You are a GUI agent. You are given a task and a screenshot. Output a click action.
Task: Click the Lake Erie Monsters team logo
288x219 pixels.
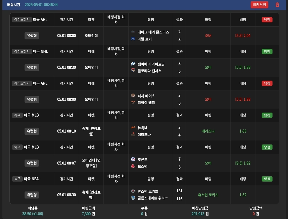pos(133,32)
